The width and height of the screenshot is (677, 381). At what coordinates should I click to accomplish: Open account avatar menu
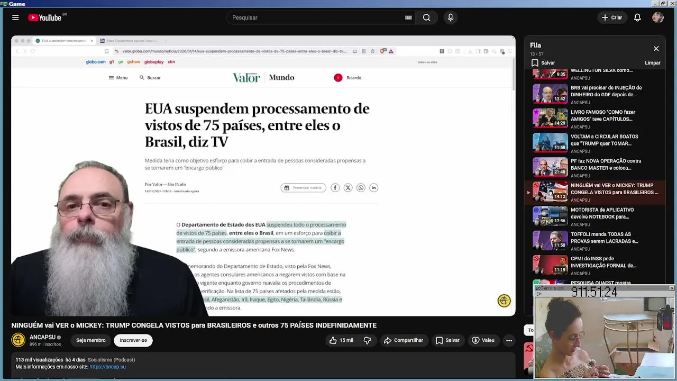click(658, 17)
